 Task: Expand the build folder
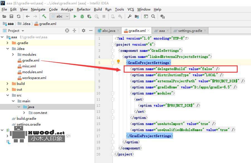coord(7,83)
